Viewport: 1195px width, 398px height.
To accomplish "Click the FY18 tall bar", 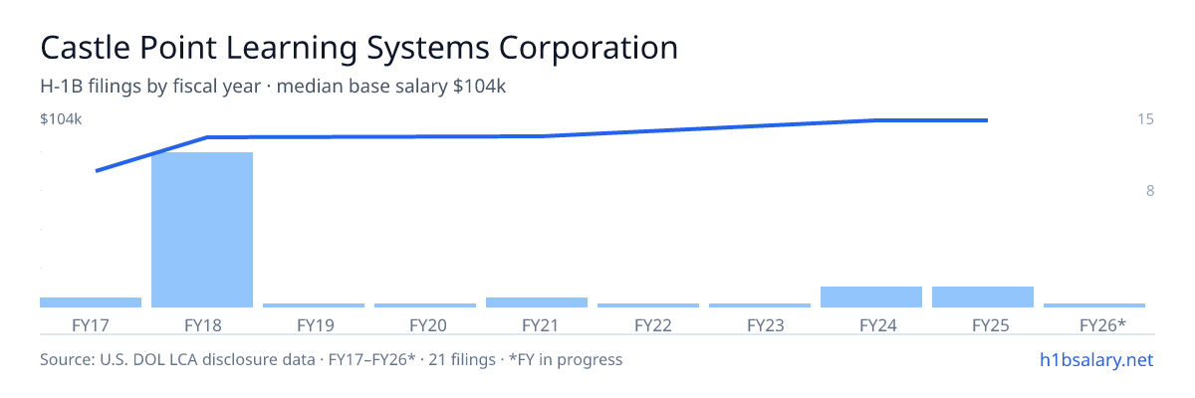I will 202,230.
